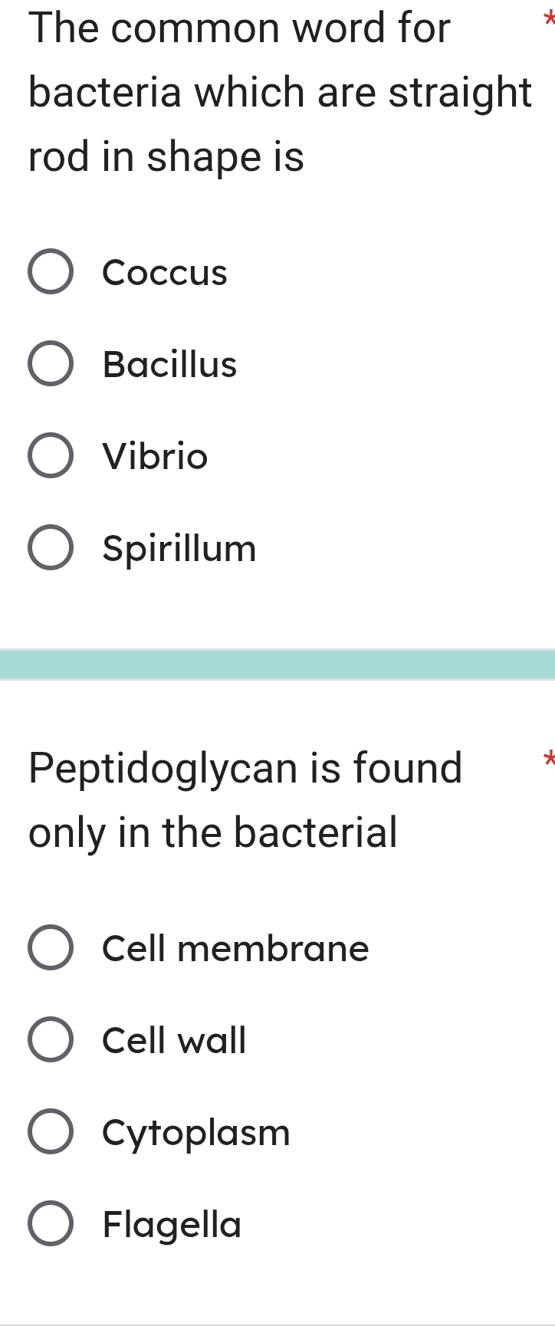Click the Cytoplasm label text
The height and width of the screenshot is (1326, 555).
(196, 1134)
